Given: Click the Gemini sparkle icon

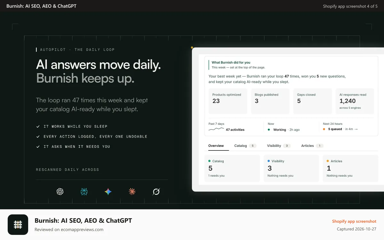Looking at the screenshot, I should coord(108,191).
